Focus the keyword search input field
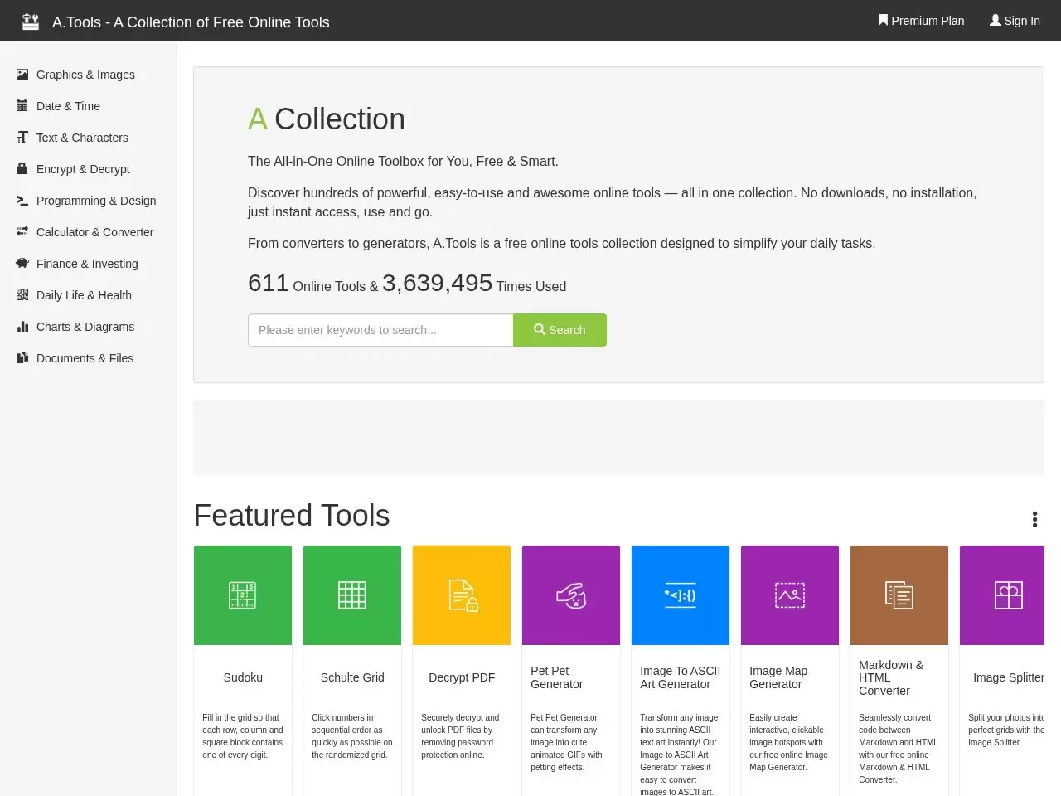This screenshot has width=1061, height=796. coord(380,330)
